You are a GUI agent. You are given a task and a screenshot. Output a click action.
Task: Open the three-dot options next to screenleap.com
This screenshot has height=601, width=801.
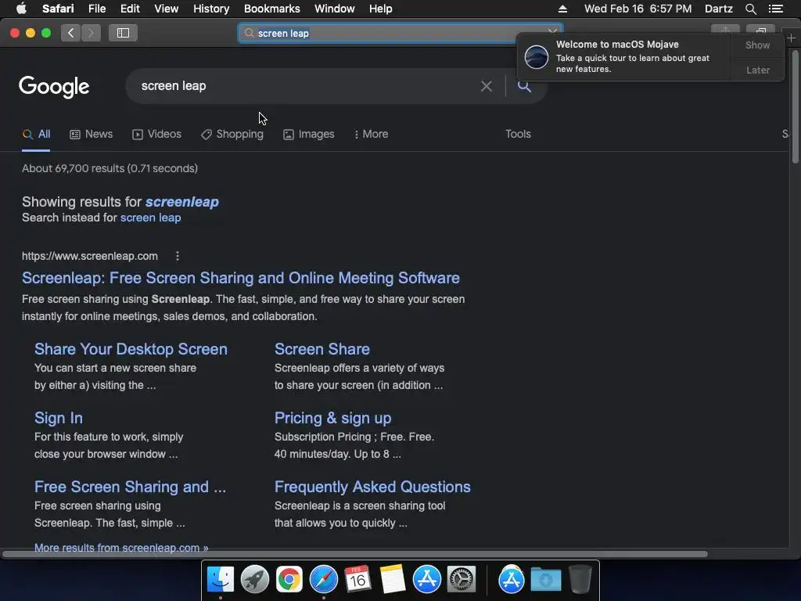click(178, 256)
